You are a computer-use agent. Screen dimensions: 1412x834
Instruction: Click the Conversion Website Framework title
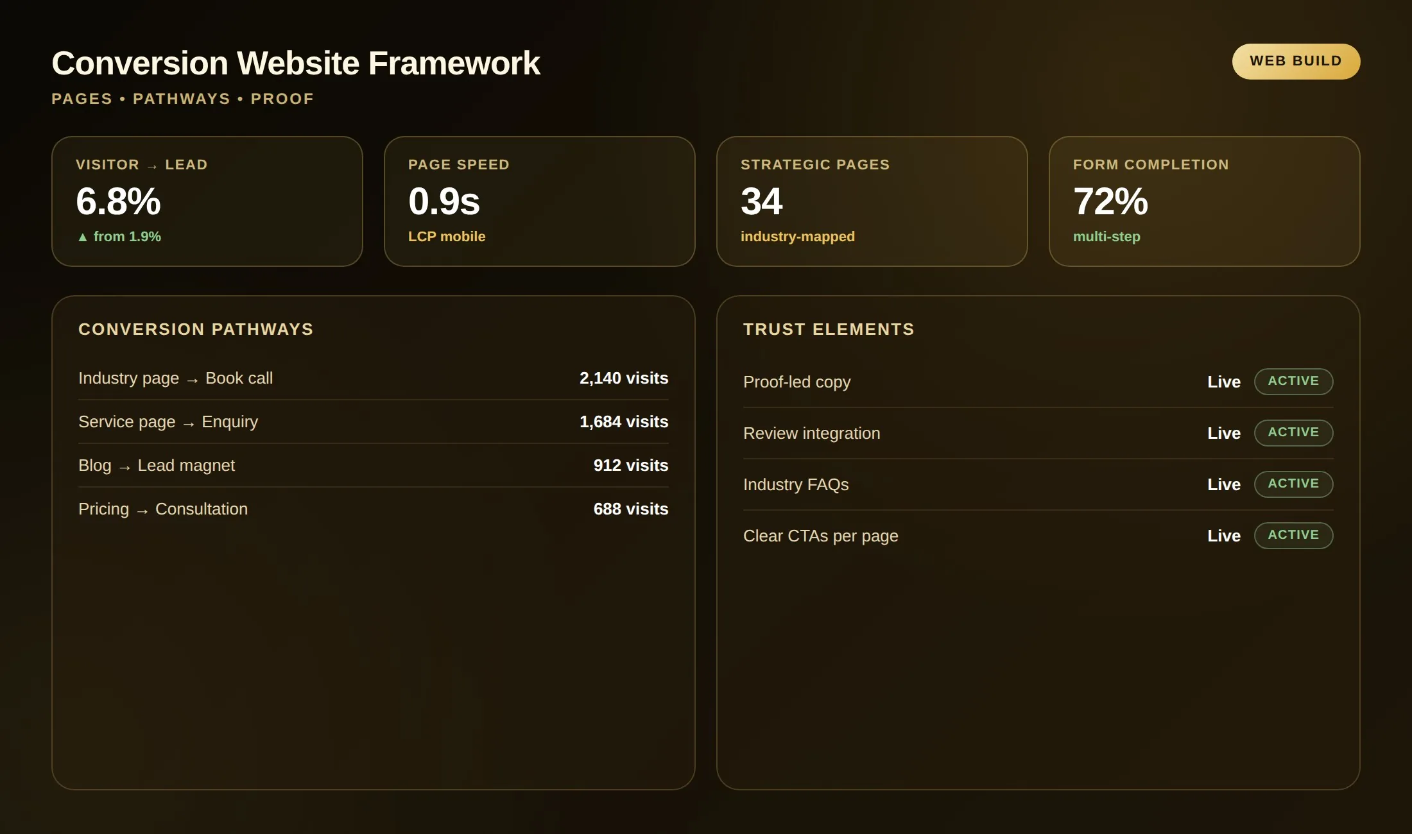click(x=296, y=64)
